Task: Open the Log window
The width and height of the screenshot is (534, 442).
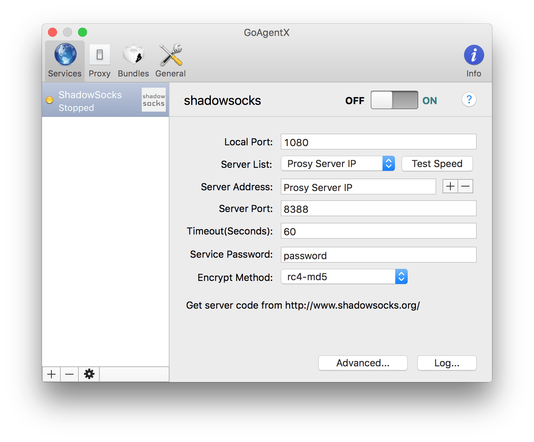Action: pyautogui.click(x=447, y=363)
